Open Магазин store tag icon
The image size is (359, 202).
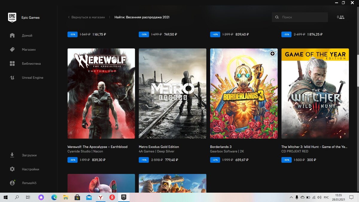[12, 49]
